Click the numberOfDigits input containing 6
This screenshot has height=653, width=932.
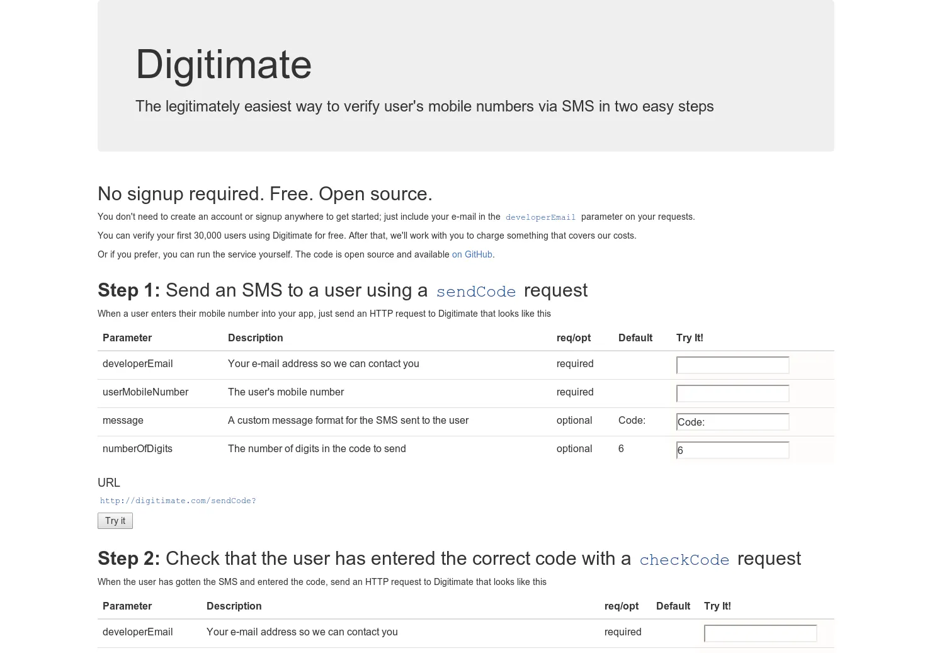732,450
